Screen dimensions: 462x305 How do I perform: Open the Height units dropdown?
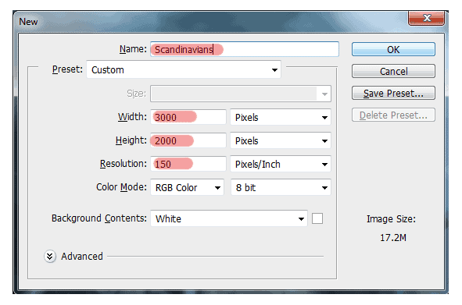click(281, 140)
